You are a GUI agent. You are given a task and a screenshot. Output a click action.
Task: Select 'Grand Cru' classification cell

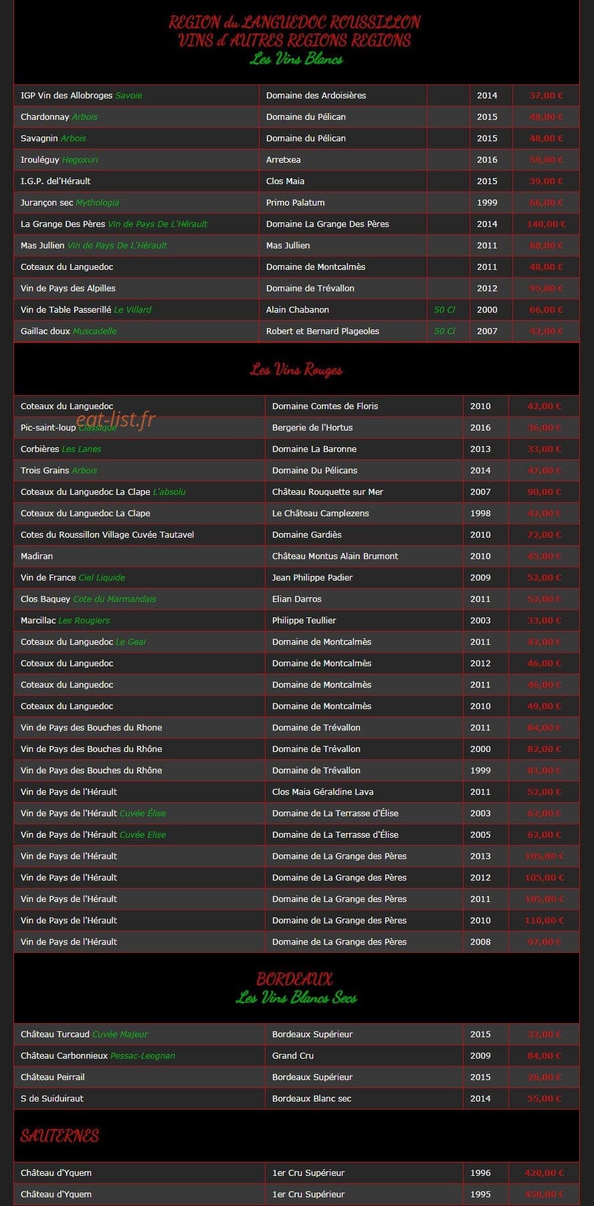tap(293, 1055)
